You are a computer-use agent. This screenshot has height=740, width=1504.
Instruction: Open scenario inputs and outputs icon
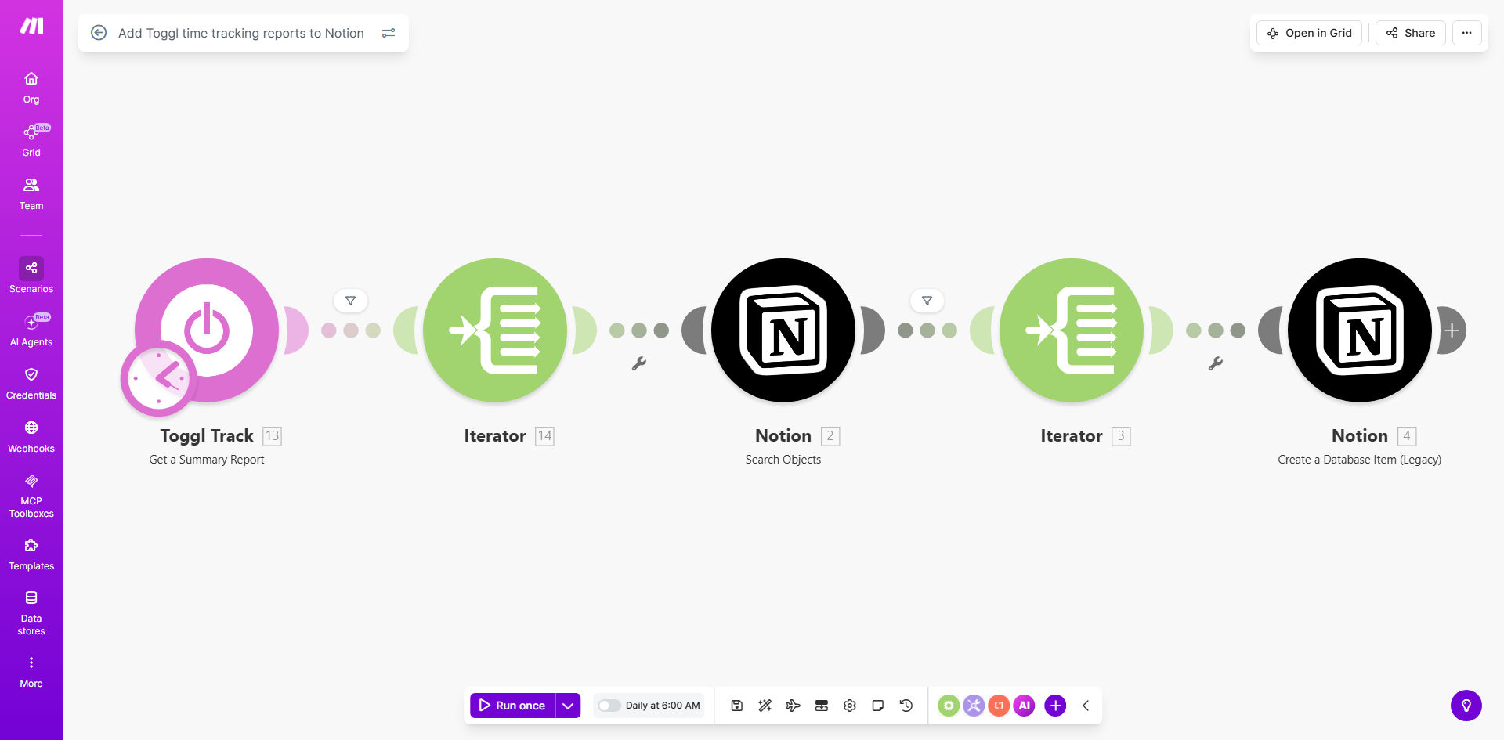coord(822,706)
